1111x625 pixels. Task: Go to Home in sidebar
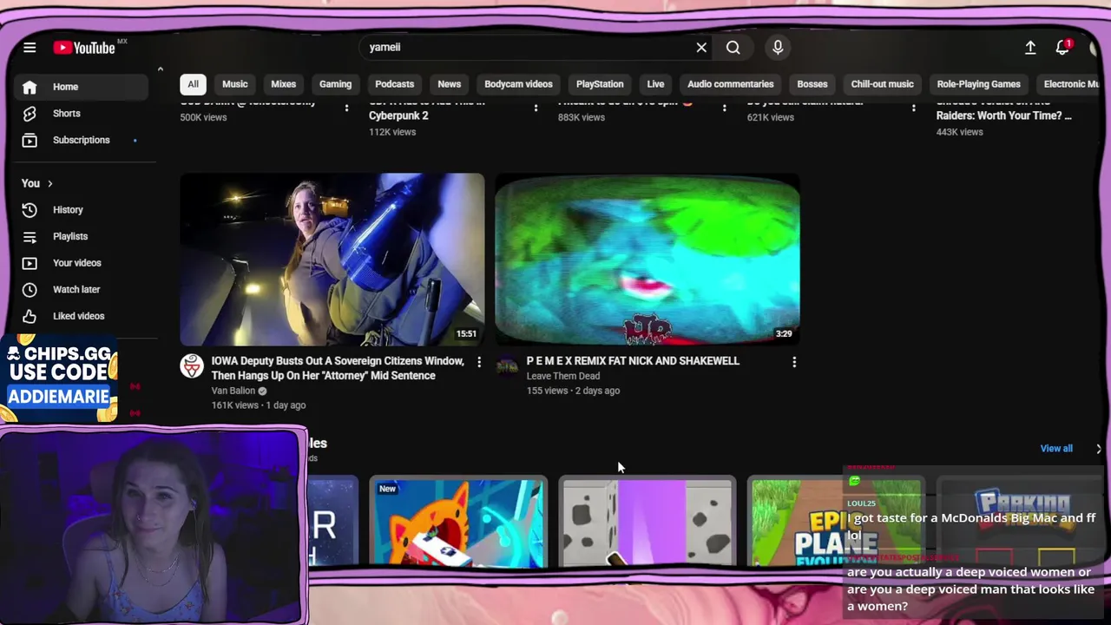click(x=82, y=87)
